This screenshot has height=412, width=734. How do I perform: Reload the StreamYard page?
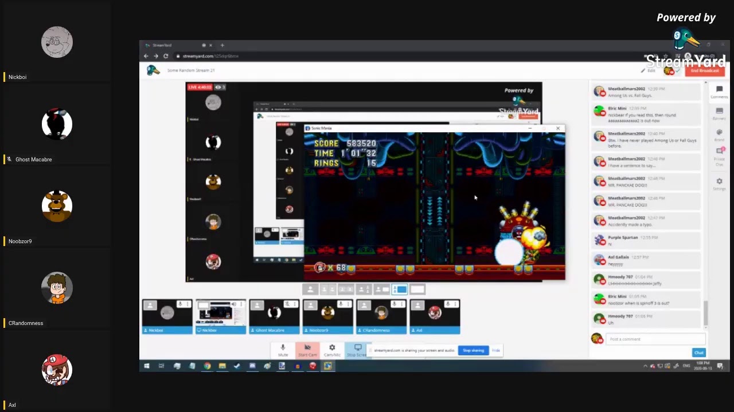click(166, 56)
